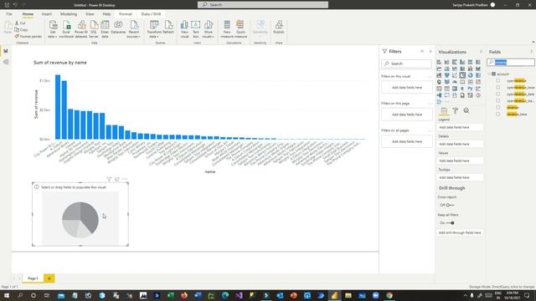Click the taskbar search icon
This screenshot has height=301, width=536.
(x=20, y=295)
